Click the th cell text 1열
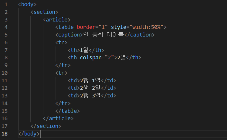The height and width of the screenshot is (140, 227). (x=84, y=50)
